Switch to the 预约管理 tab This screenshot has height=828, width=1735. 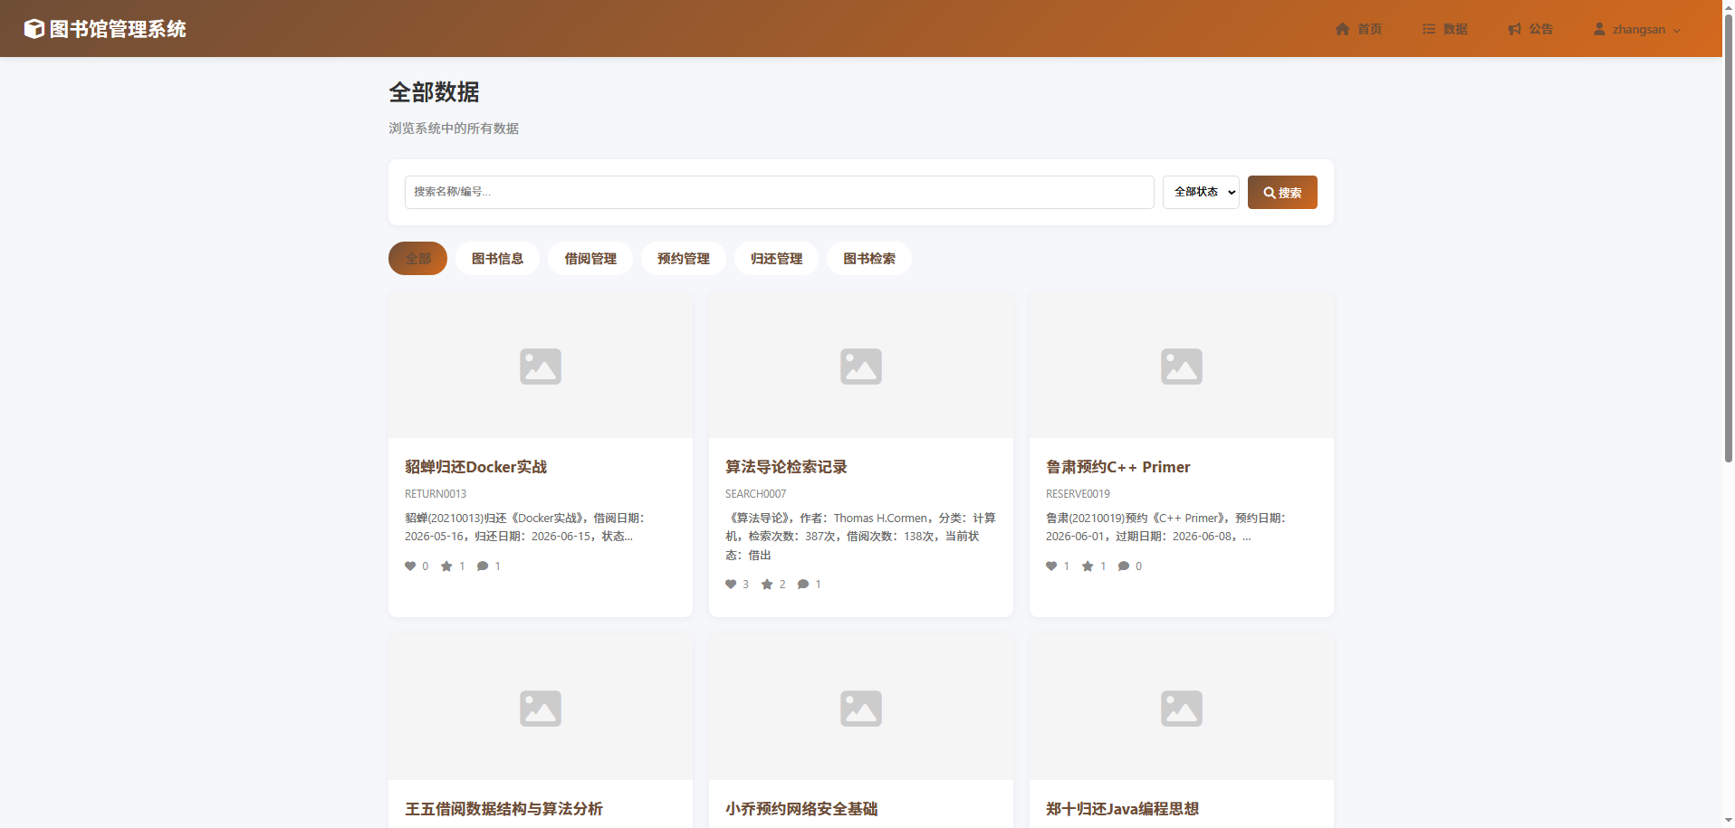click(x=684, y=259)
